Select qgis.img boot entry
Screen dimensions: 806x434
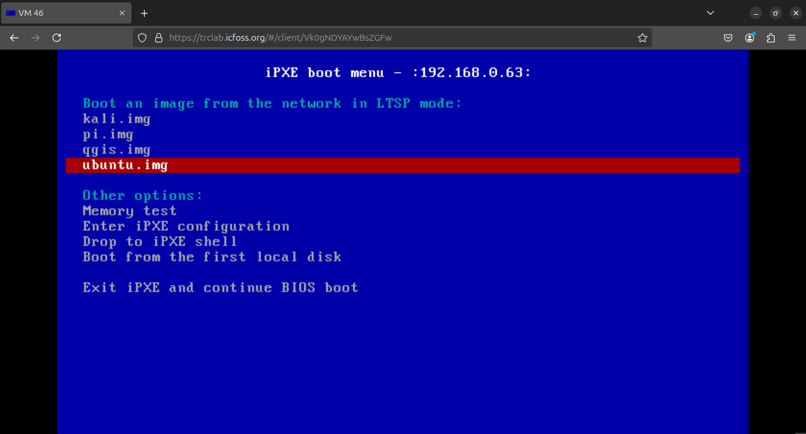(x=116, y=150)
